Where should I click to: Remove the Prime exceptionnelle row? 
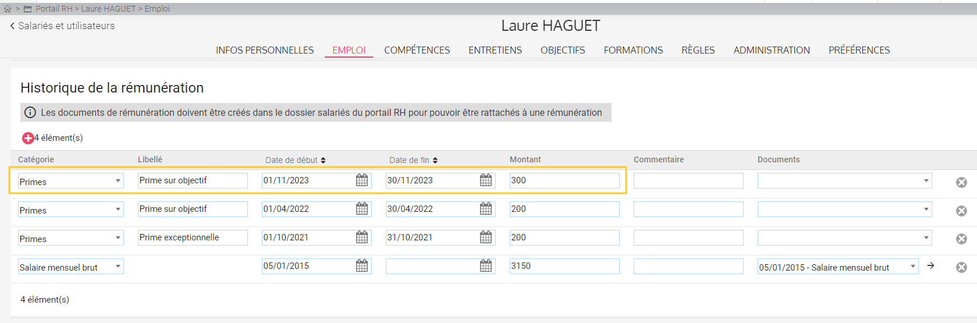(x=961, y=239)
